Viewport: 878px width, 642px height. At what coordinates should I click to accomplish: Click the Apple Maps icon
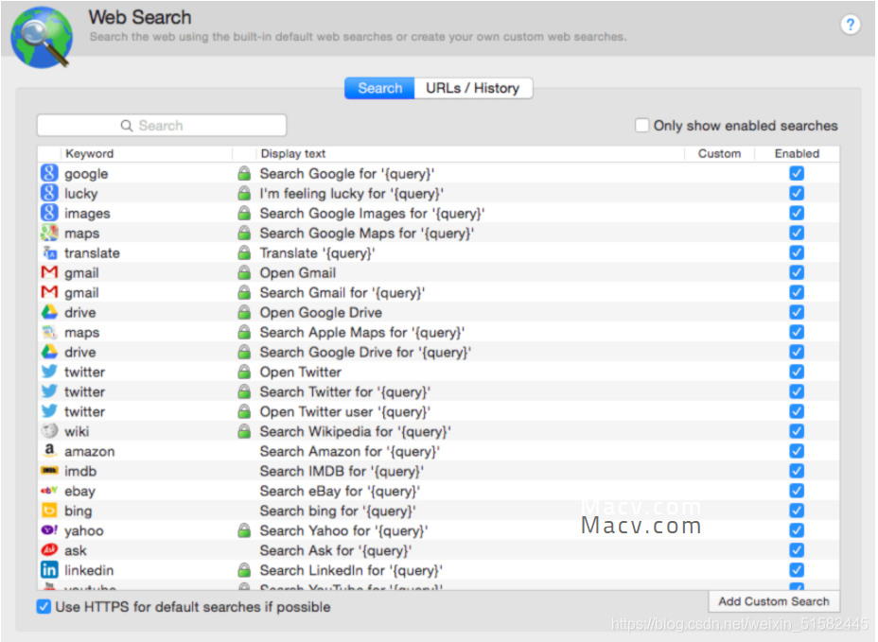pyautogui.click(x=49, y=333)
